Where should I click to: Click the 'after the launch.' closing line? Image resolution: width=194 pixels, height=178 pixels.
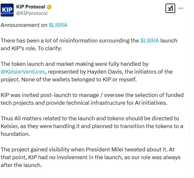point(21,165)
